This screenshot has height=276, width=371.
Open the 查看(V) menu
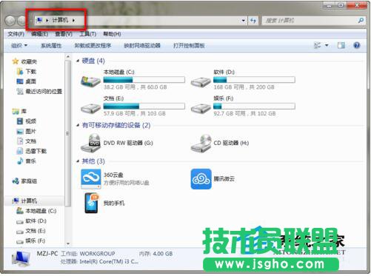tap(64, 34)
